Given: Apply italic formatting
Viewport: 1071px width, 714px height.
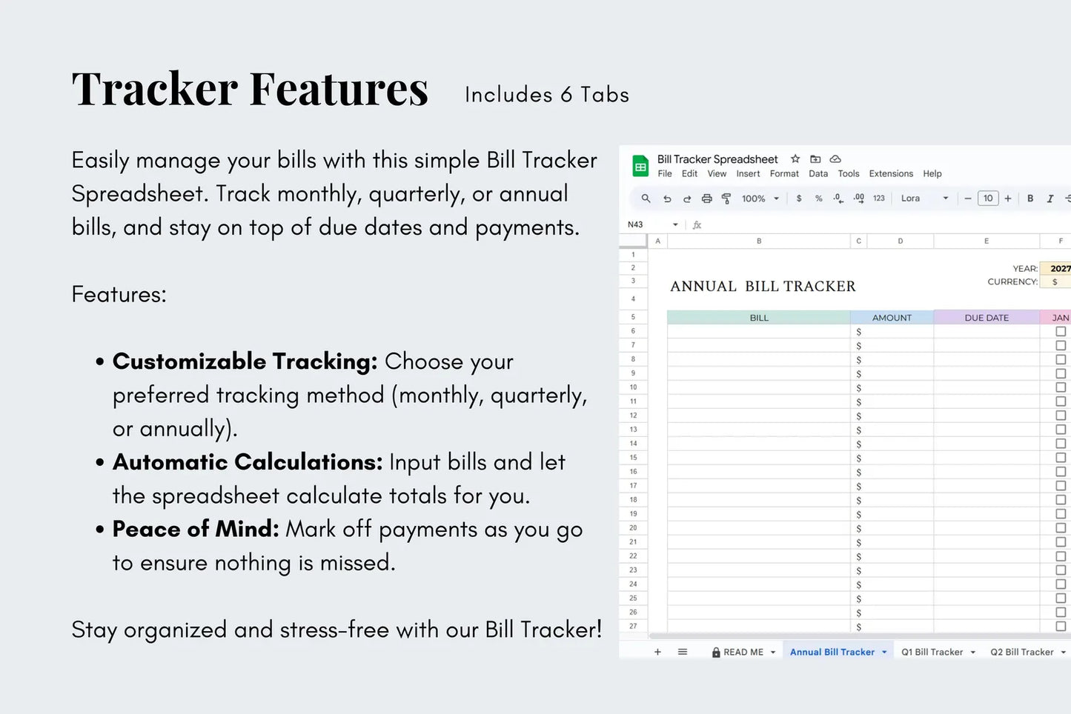Looking at the screenshot, I should pyautogui.click(x=1050, y=198).
